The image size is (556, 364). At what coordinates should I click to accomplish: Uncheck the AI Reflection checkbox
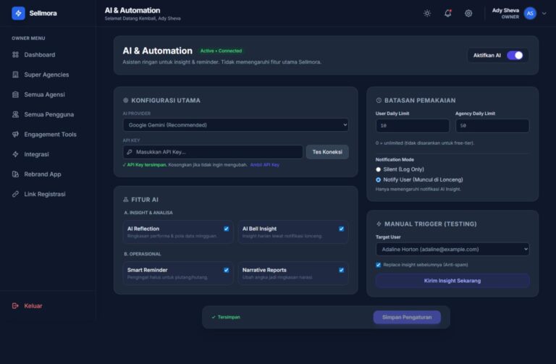pos(227,229)
